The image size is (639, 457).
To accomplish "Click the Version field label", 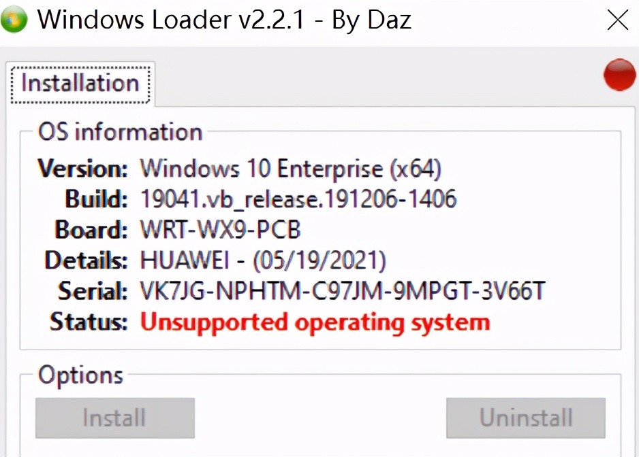I will coord(82,168).
